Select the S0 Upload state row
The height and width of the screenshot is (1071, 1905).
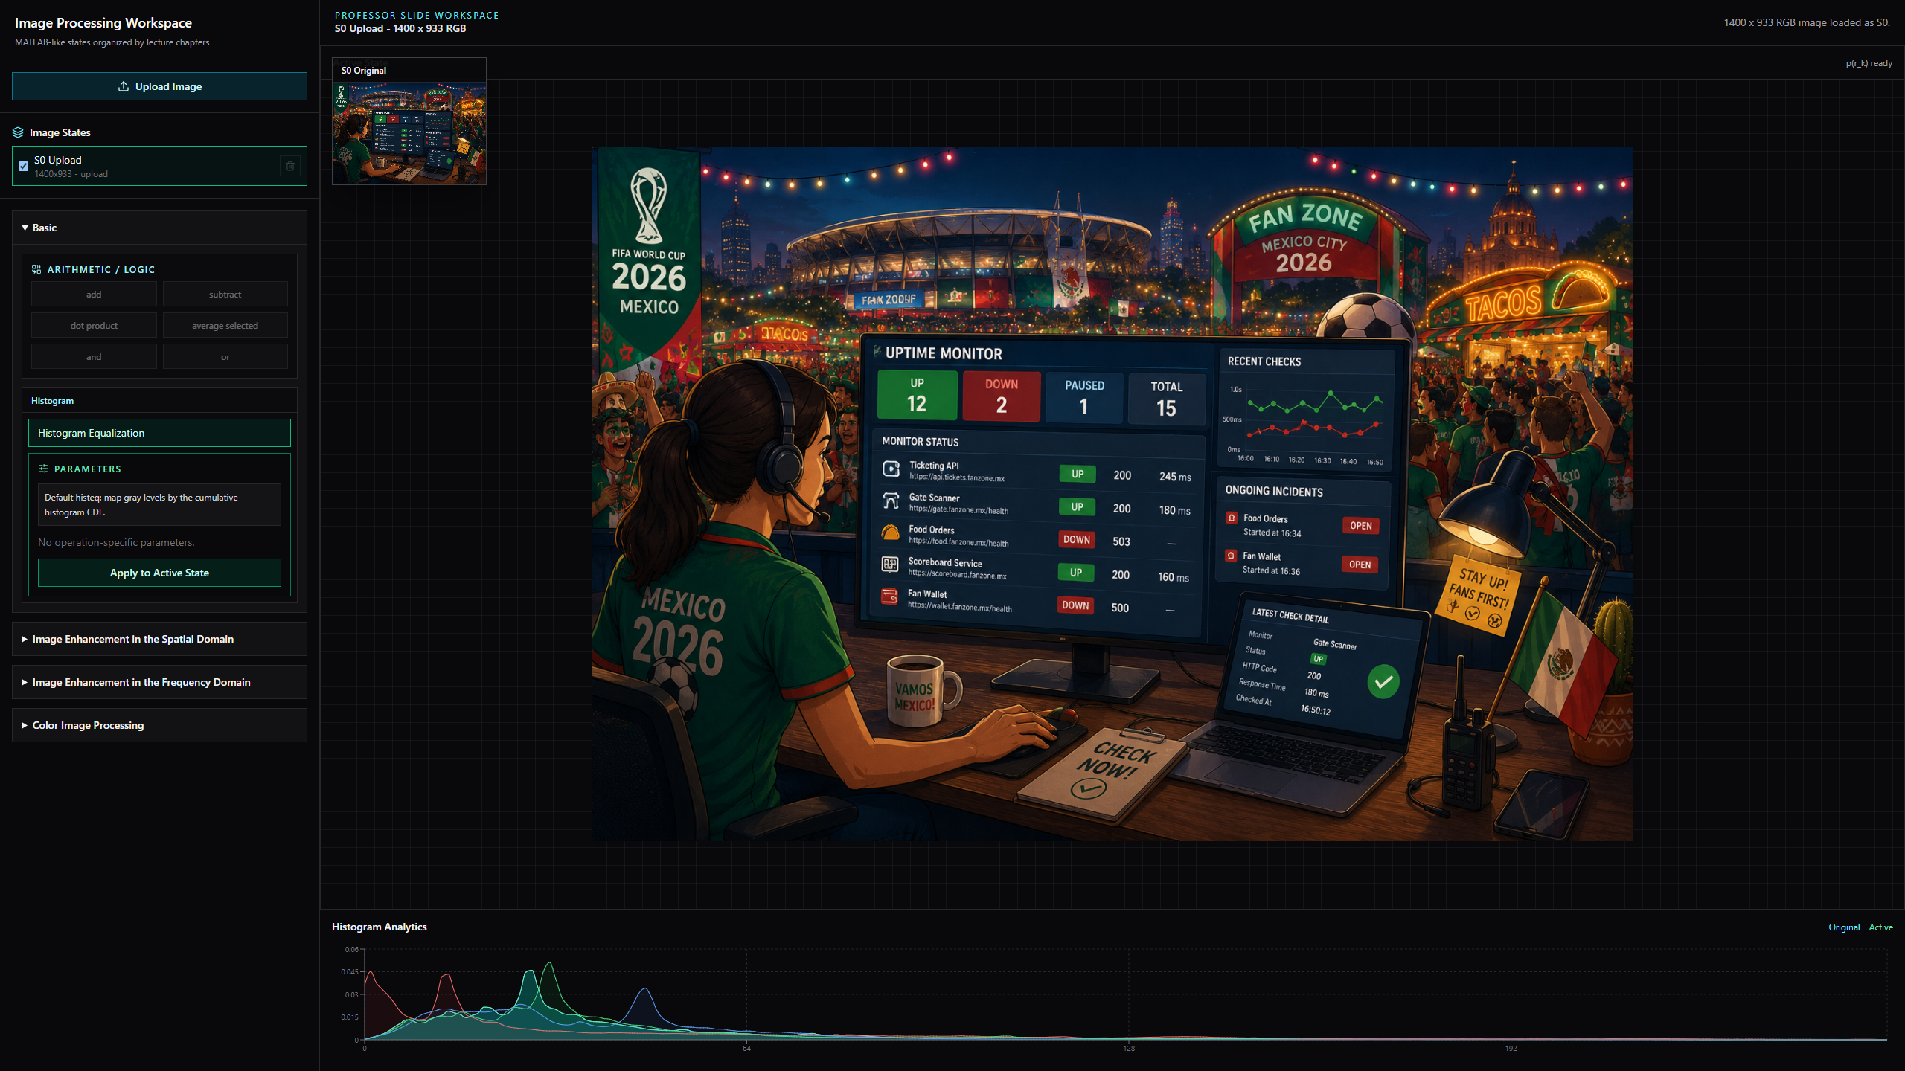click(159, 166)
